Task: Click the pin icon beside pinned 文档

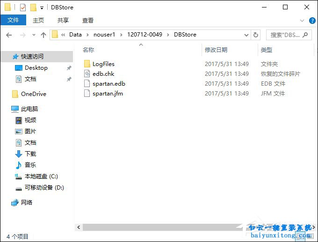Action: pos(69,79)
